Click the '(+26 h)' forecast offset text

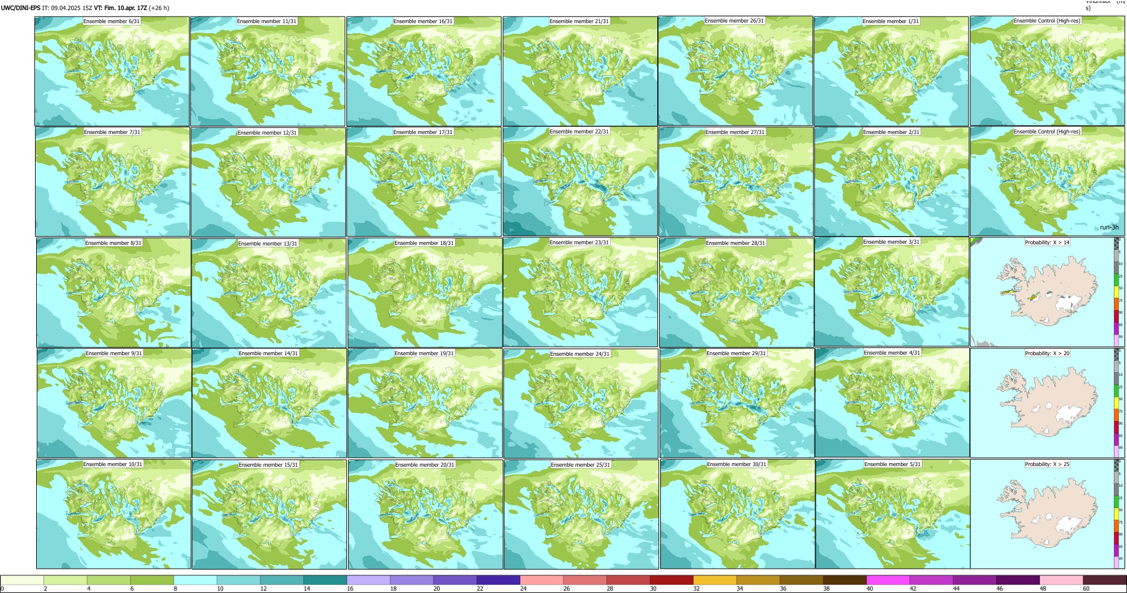pos(159,8)
